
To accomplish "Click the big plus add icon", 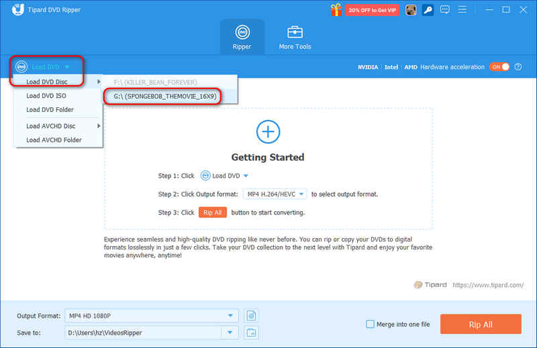I will coord(268,131).
